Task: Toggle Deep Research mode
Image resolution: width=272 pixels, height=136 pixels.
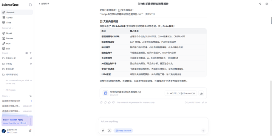Action: (123, 131)
